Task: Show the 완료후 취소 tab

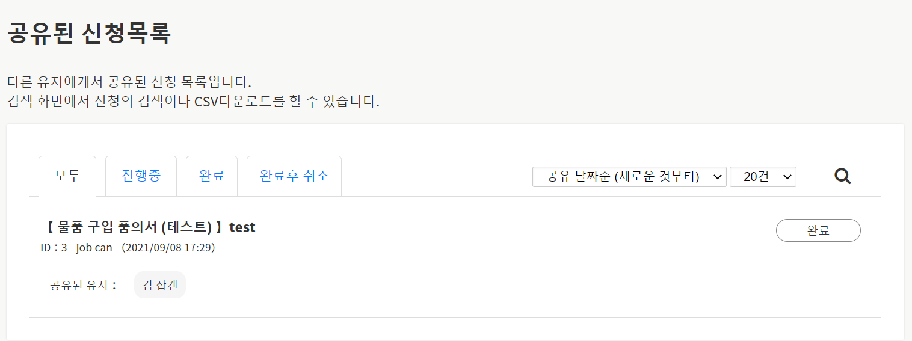Action: [294, 176]
